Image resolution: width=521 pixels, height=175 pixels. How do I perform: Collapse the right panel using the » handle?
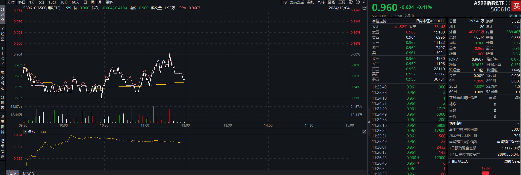tap(369, 122)
